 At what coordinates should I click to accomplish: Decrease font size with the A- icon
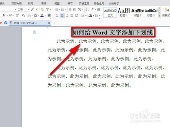tap(37, 9)
